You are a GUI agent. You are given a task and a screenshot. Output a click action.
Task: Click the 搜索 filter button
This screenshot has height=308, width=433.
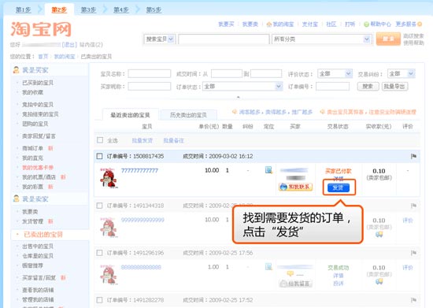[368, 87]
